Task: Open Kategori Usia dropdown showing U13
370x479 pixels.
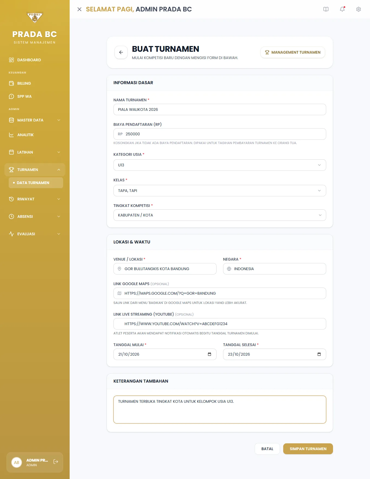Action: 220,165
